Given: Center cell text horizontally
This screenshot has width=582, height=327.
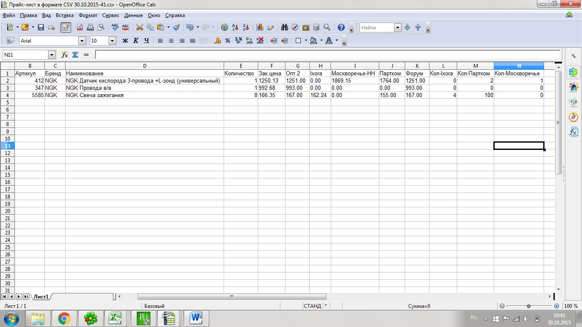Looking at the screenshot, I should [171, 40].
